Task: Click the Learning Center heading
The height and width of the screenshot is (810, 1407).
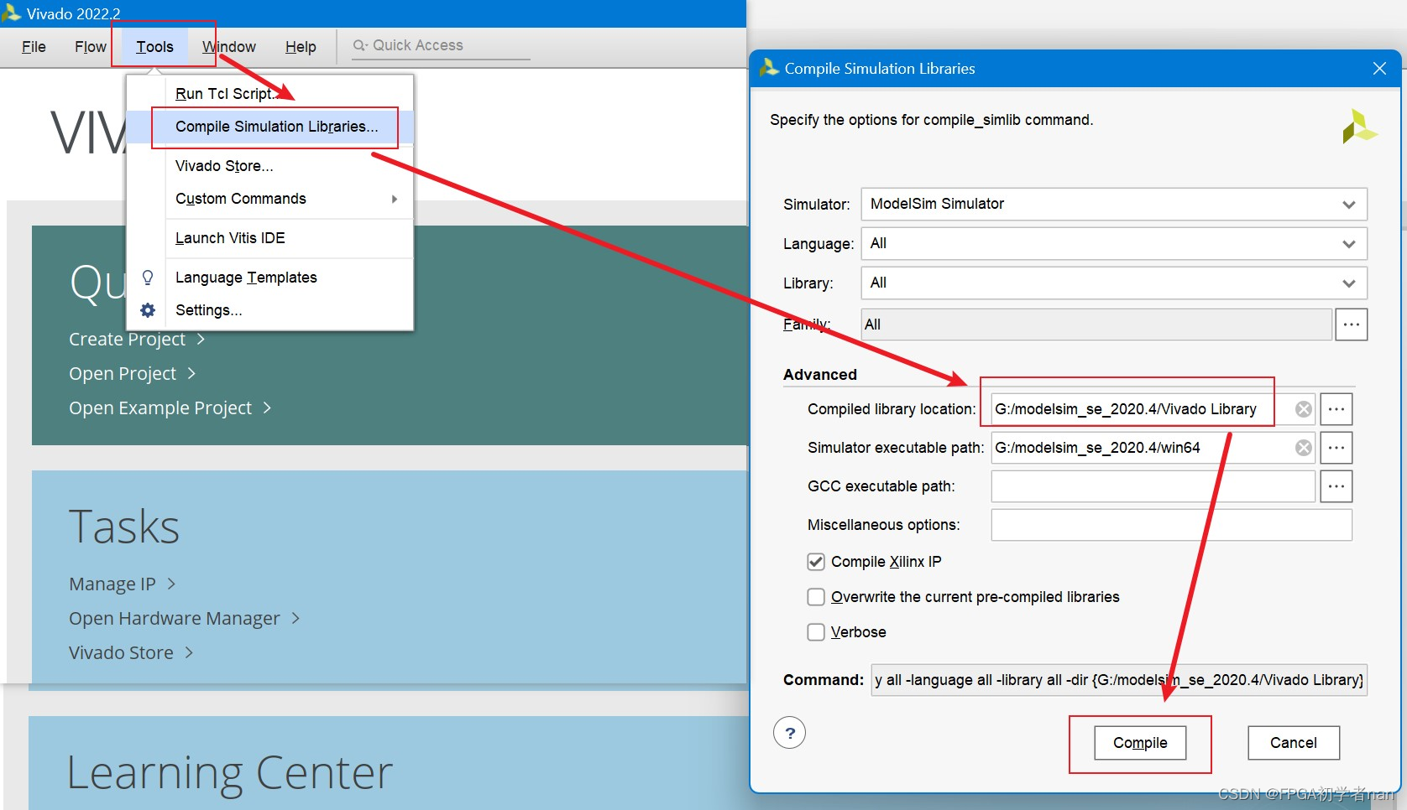Action: pos(229,772)
